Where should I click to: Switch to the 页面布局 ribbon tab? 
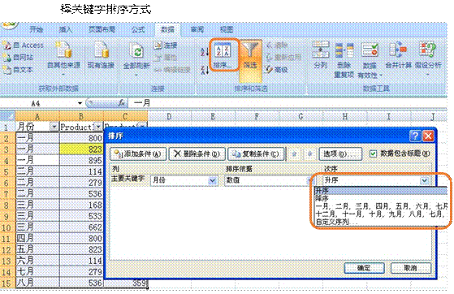pyautogui.click(x=102, y=29)
